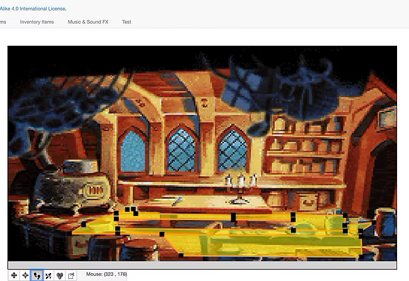Click the gray horizontal scrollbar below scene
Screen dimensions: 409x281
202,265
